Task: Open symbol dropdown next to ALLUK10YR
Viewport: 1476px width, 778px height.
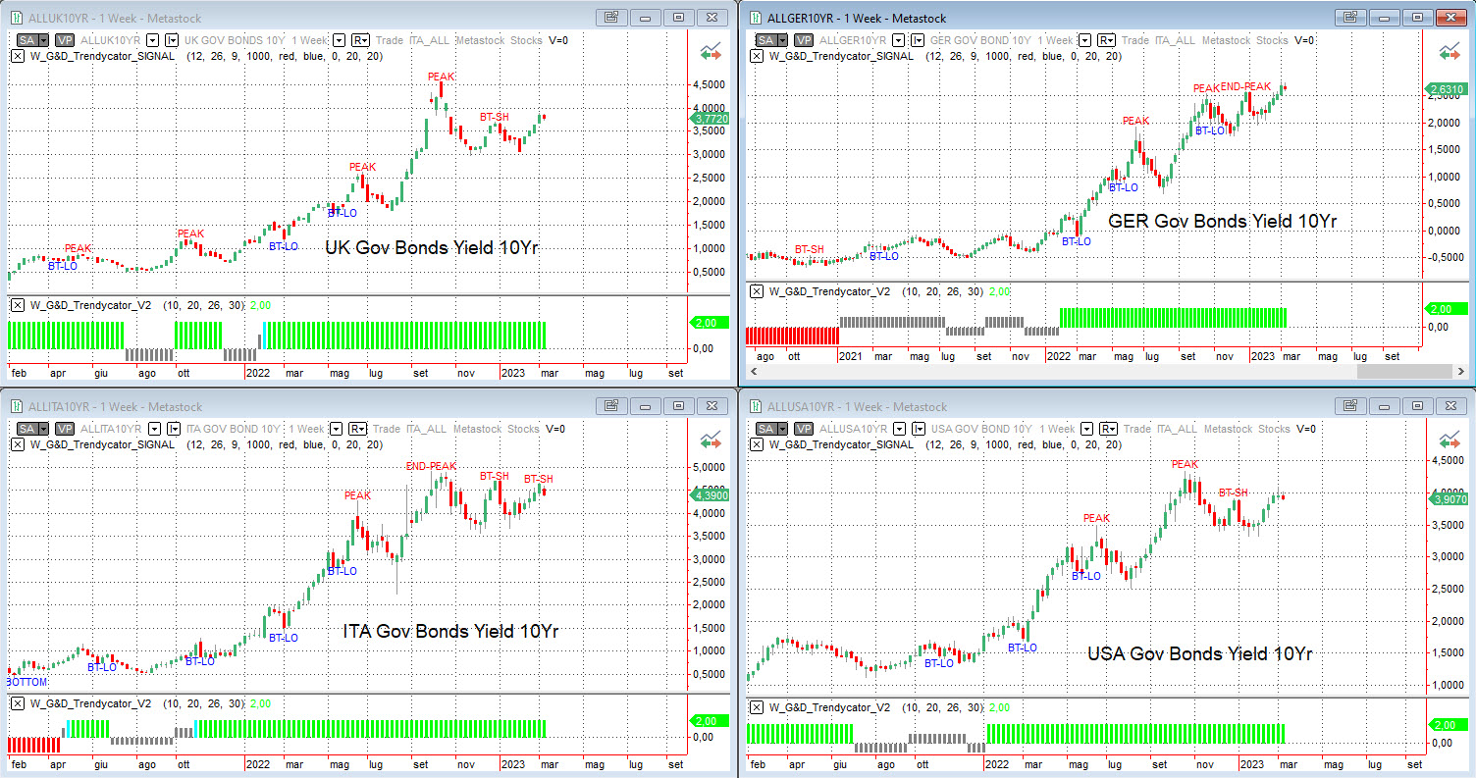Action: [x=152, y=40]
